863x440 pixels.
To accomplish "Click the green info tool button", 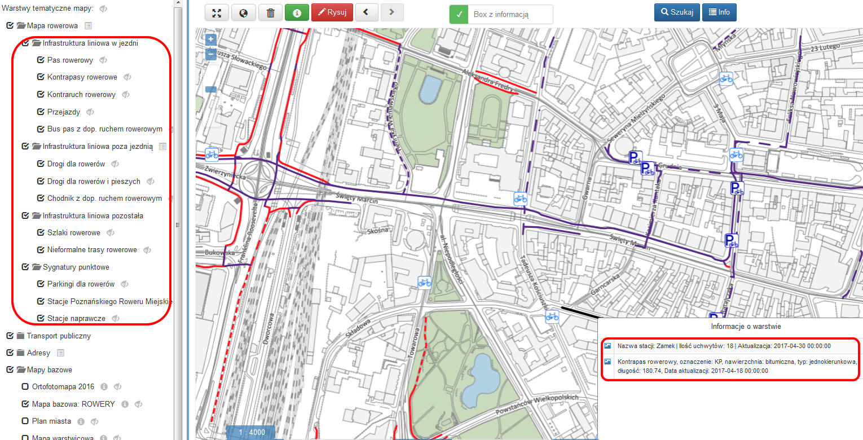I will click(x=297, y=12).
